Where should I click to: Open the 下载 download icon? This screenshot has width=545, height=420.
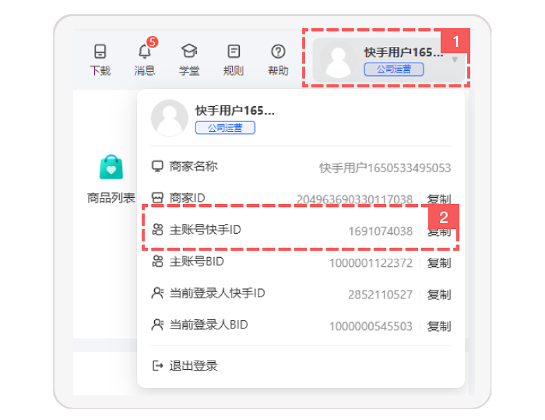pos(100,51)
